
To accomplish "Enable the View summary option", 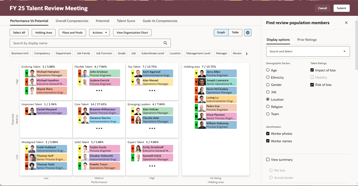I will point(267,159).
